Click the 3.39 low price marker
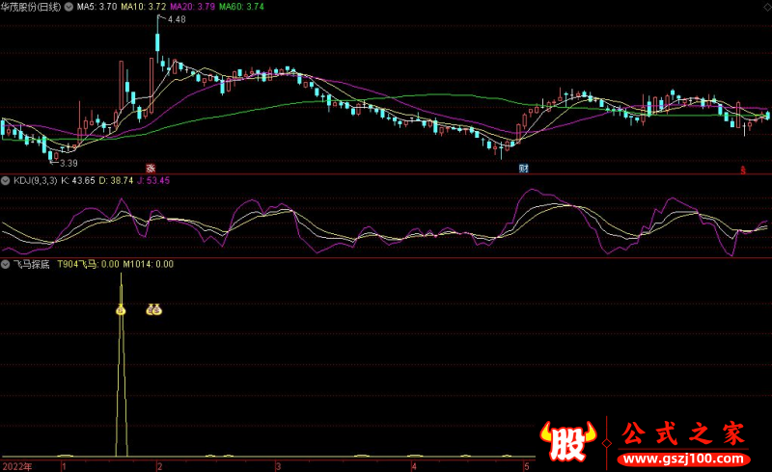Viewport: 772px width, 472px height. point(67,164)
